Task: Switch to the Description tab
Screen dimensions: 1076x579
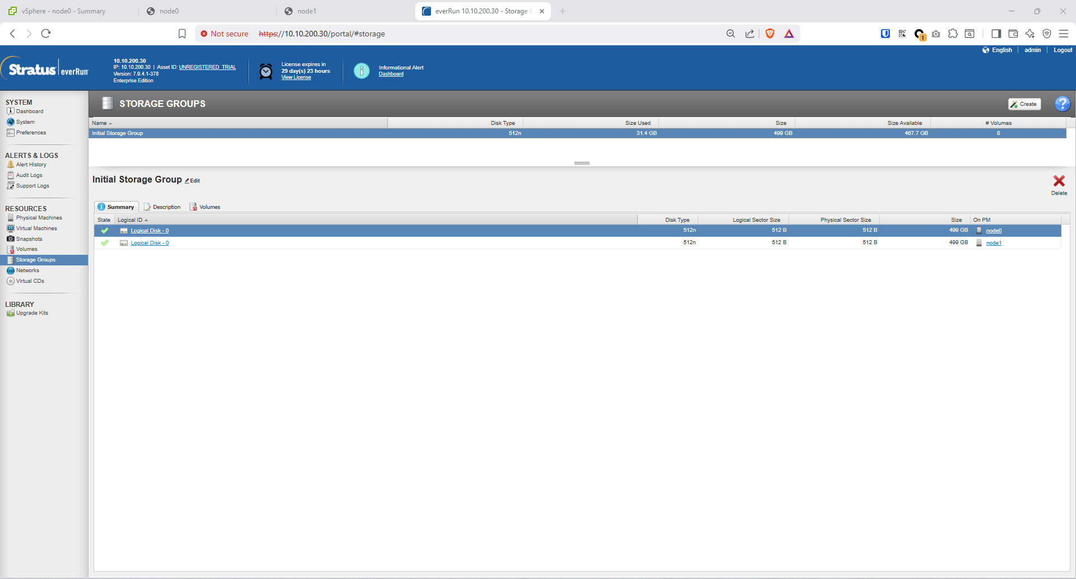Action: pos(166,207)
